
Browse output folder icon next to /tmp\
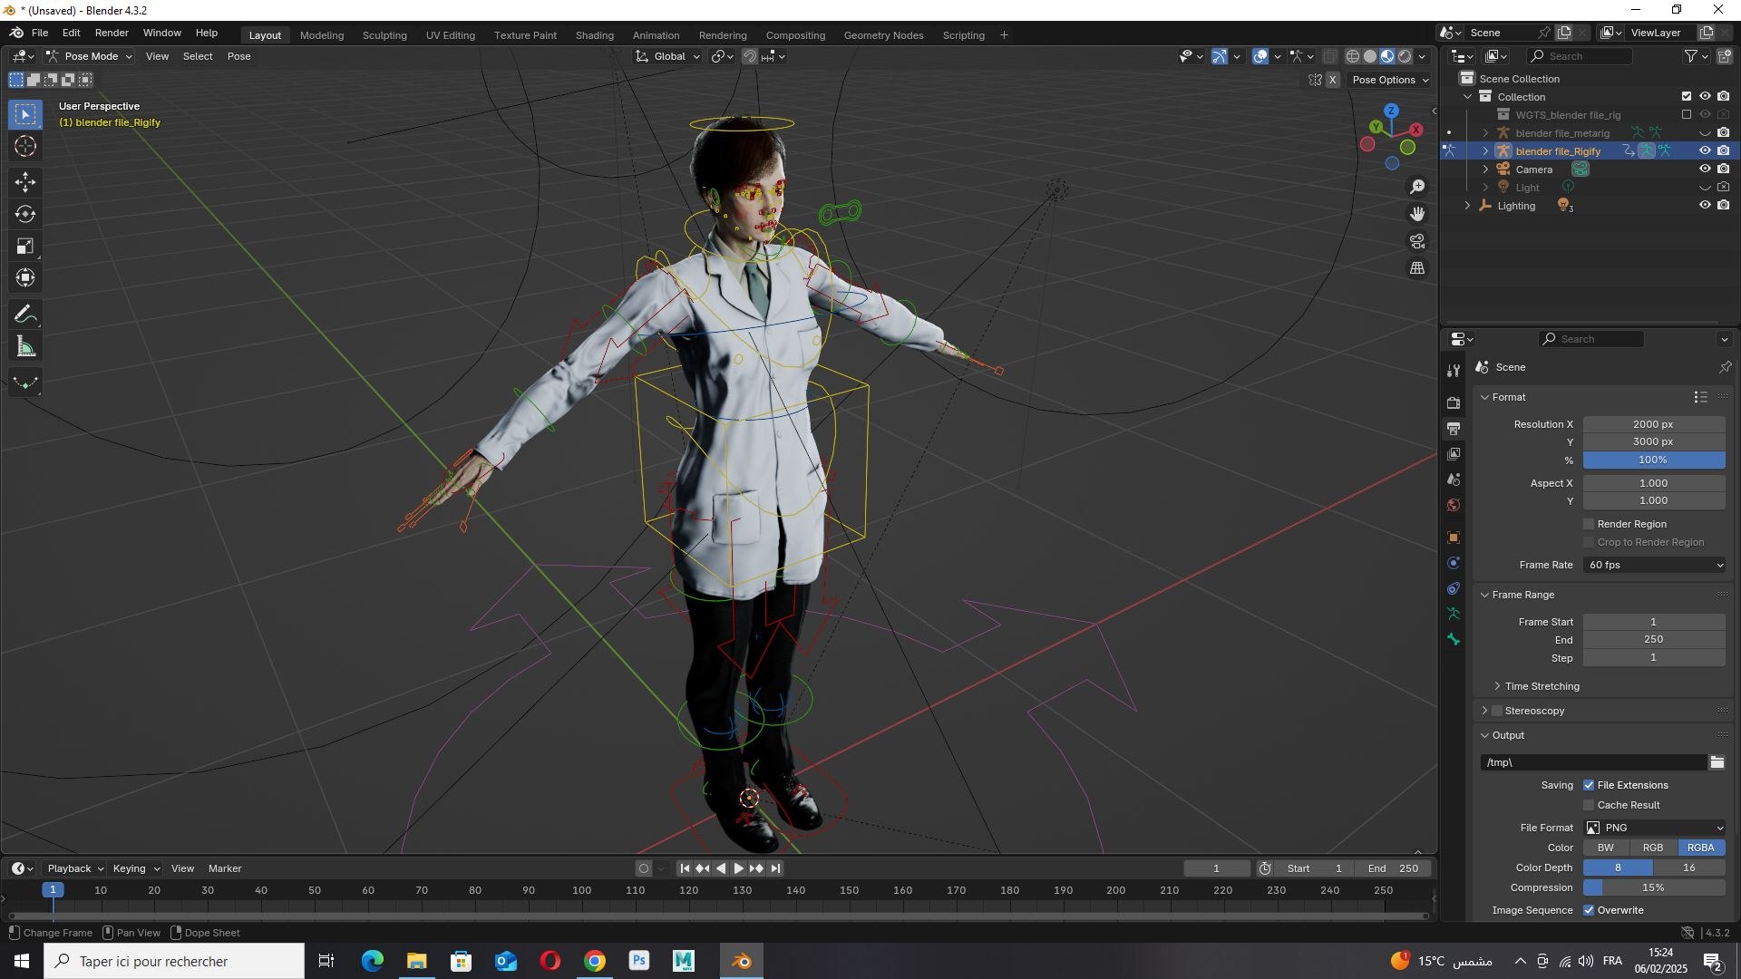click(1717, 762)
